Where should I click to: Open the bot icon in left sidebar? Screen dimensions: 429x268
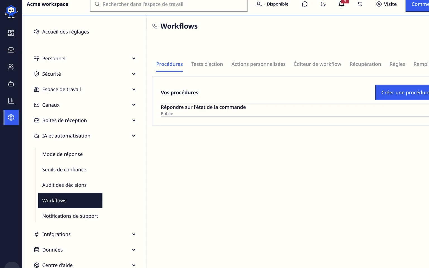click(11, 84)
